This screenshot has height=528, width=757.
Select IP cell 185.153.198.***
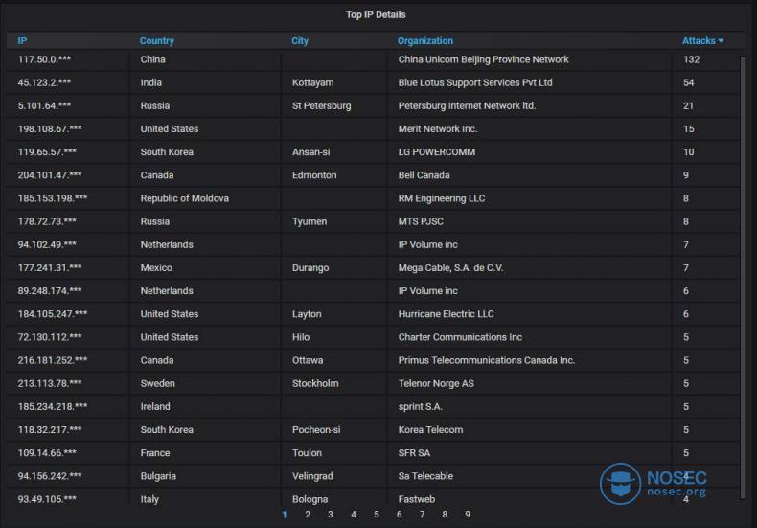tap(53, 198)
